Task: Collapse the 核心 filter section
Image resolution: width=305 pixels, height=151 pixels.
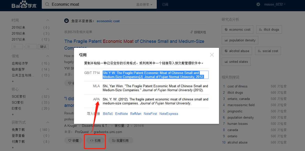Action: point(48,89)
